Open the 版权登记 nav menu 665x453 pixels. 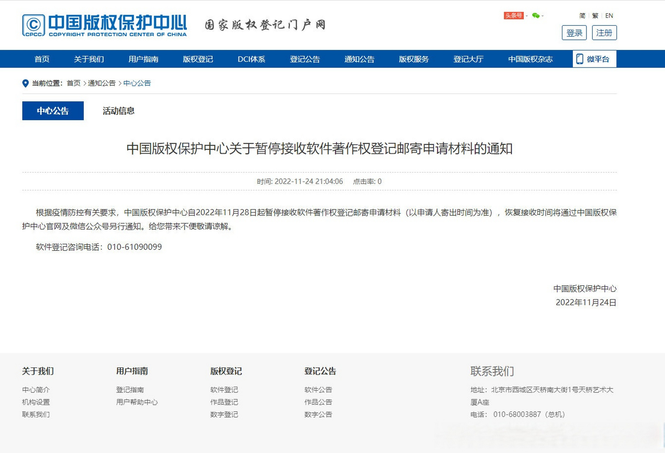pos(198,59)
